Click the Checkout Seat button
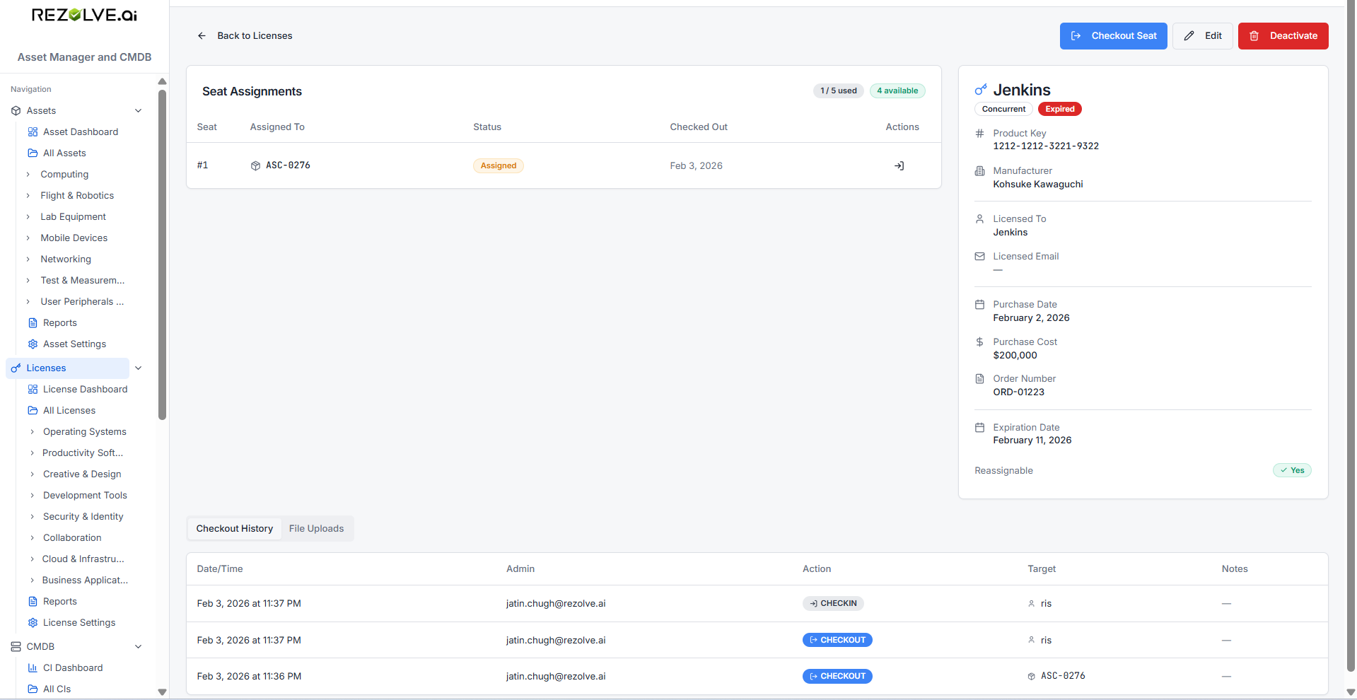1357x700 pixels. pos(1113,36)
